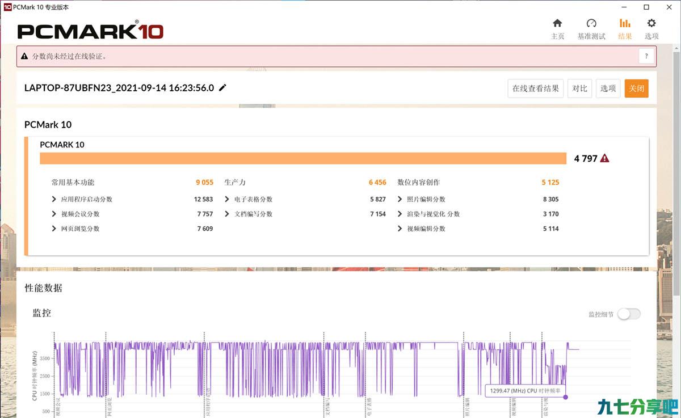681x418 pixels.
Task: Click the red warning triangle beside 4 797
Action: pyautogui.click(x=605, y=158)
